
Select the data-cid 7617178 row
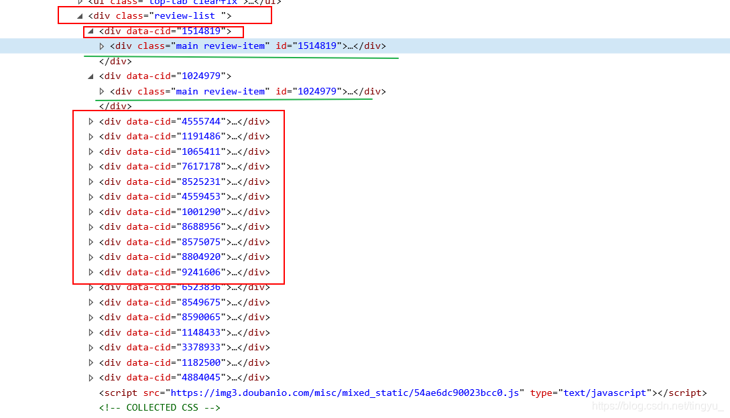tap(184, 167)
